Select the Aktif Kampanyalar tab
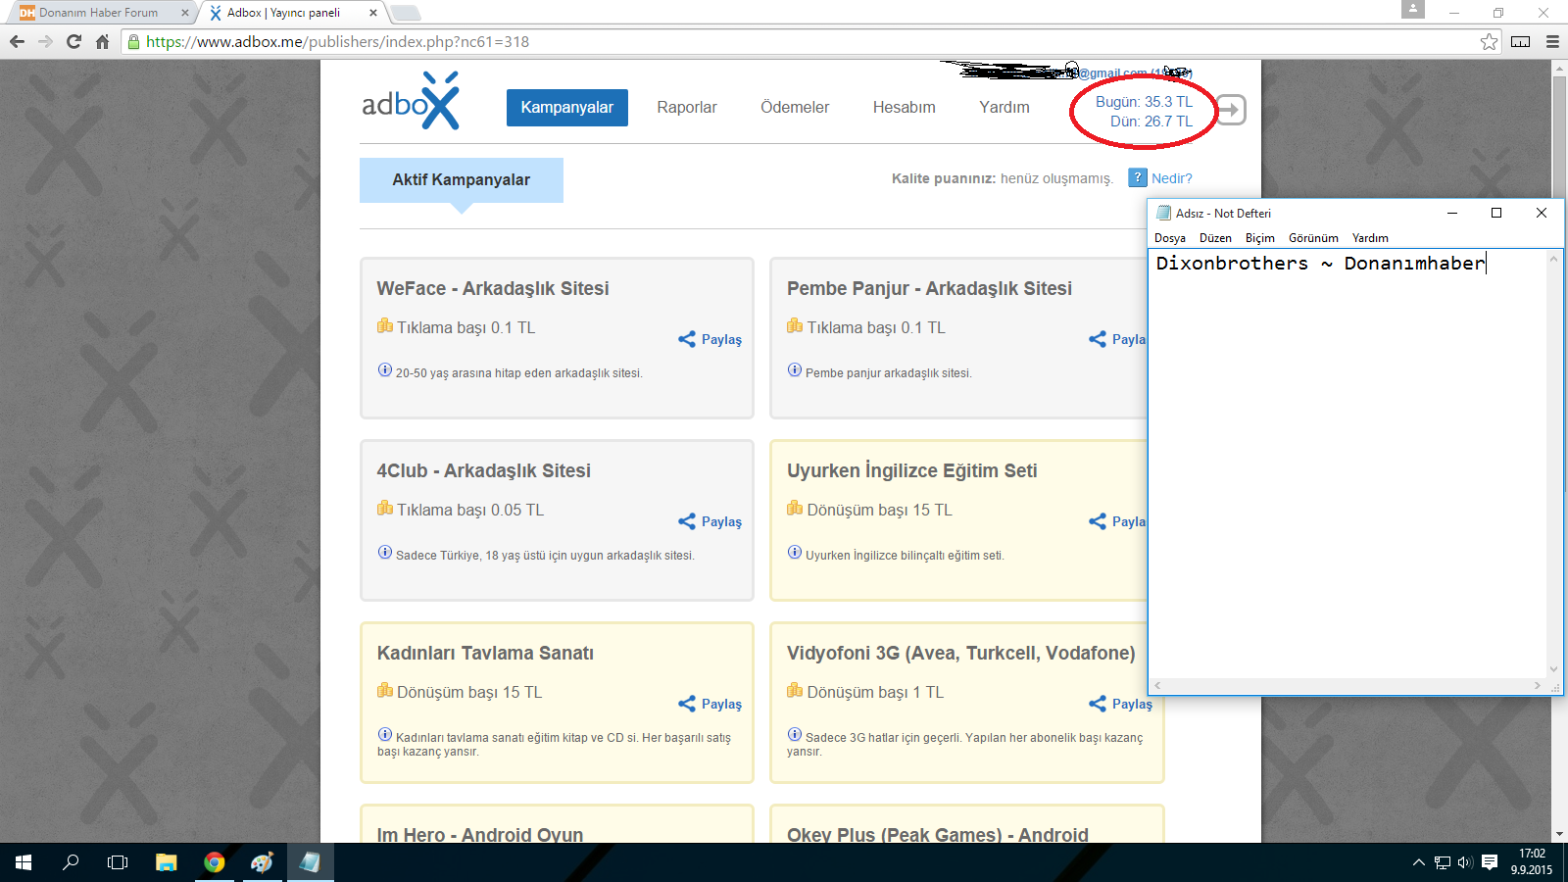This screenshot has width=1568, height=882. 461,180
